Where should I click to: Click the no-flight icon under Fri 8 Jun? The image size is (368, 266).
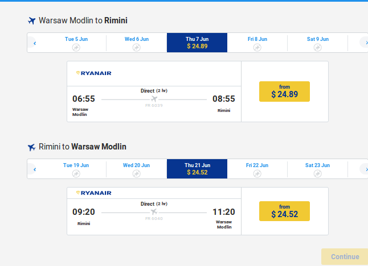[x=257, y=48]
